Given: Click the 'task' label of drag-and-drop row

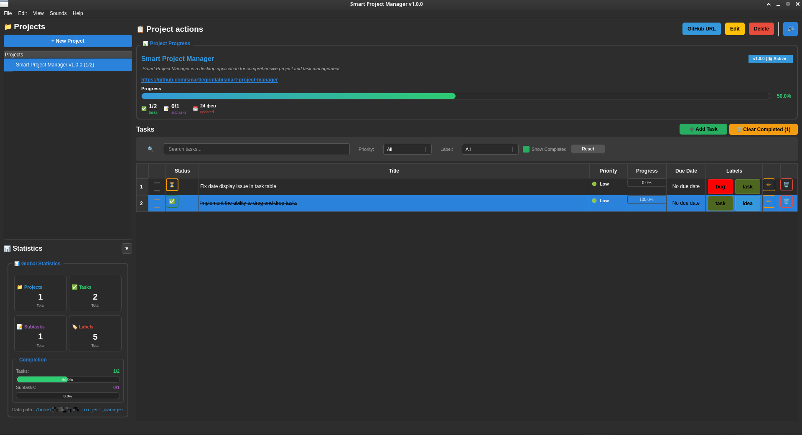Looking at the screenshot, I should coord(721,204).
